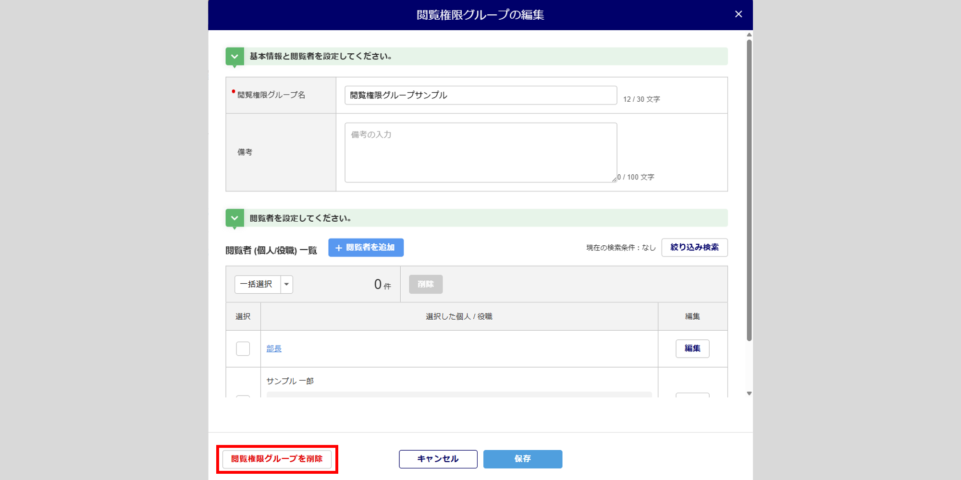Collapse the 基本情報と閲覧者を設定してください section
The height and width of the screenshot is (480, 961).
[x=234, y=57]
